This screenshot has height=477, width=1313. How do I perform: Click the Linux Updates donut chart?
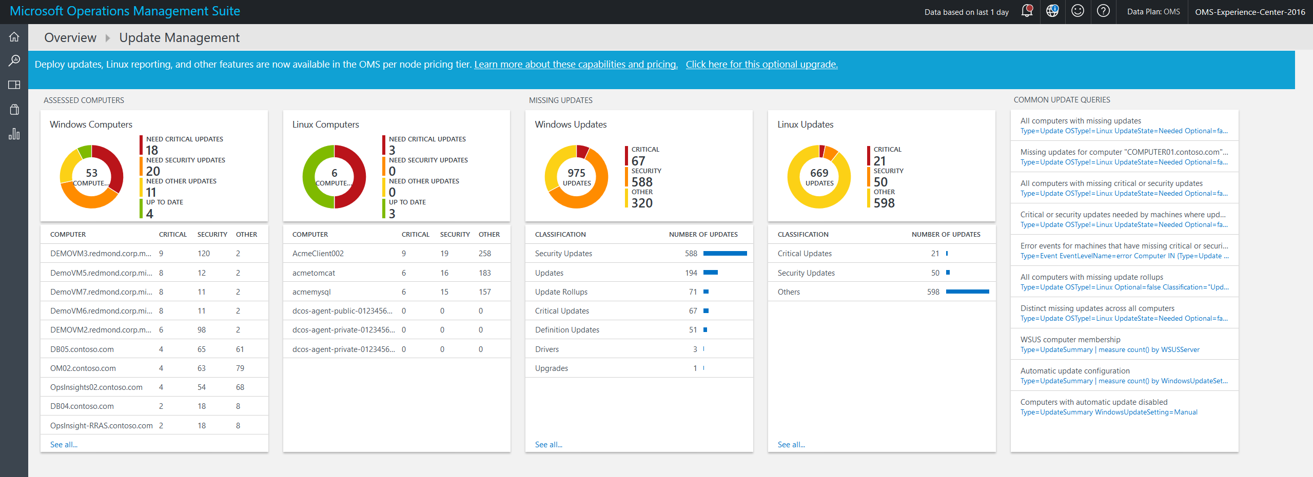[819, 177]
